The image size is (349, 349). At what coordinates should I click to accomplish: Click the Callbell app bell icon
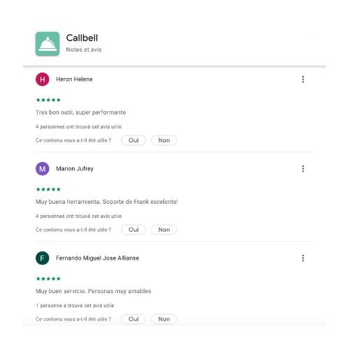pyautogui.click(x=47, y=44)
